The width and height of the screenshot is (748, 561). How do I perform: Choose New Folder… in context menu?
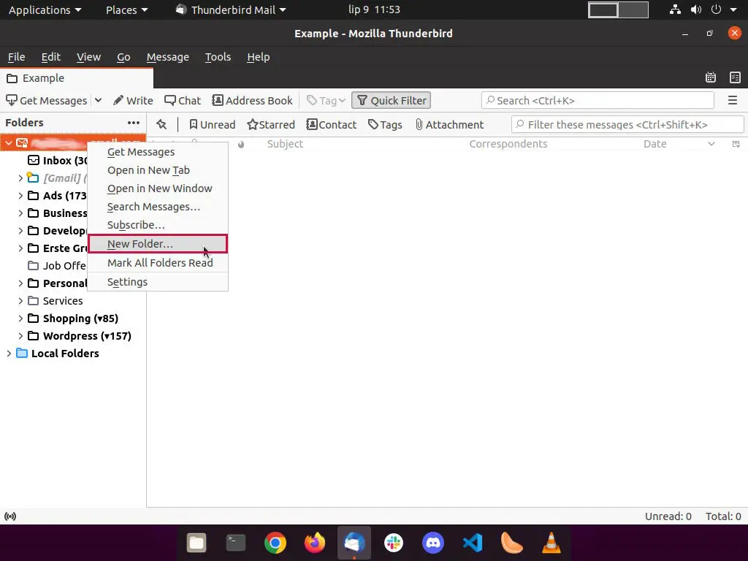coord(158,244)
